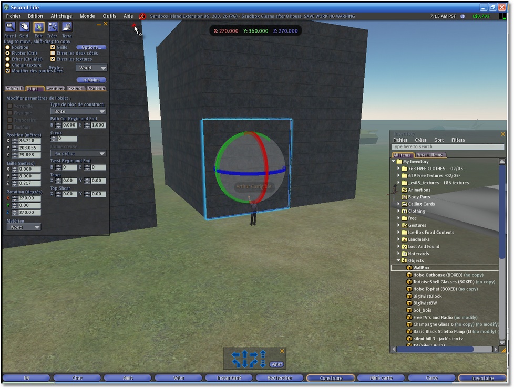The width and height of the screenshot is (514, 389).
Task: Close the build tools panel
Action: (106, 24)
